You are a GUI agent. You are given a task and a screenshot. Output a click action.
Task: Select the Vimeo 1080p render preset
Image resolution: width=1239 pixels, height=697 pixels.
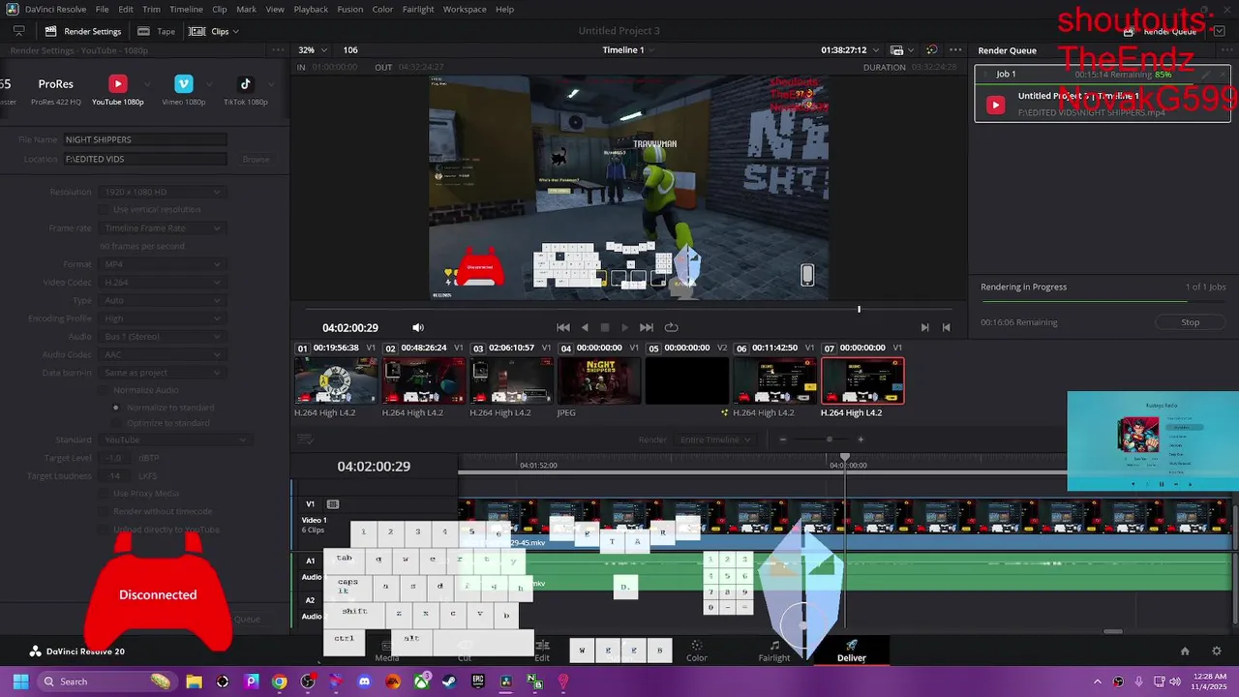[x=184, y=91]
